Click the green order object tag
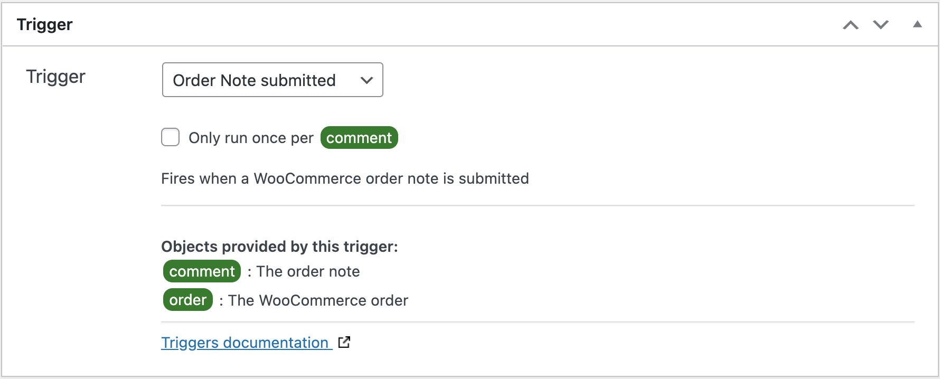The image size is (940, 379). pyautogui.click(x=187, y=300)
